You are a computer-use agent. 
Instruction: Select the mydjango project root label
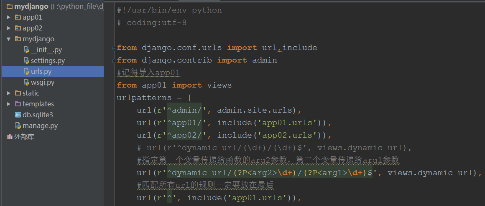coord(31,7)
